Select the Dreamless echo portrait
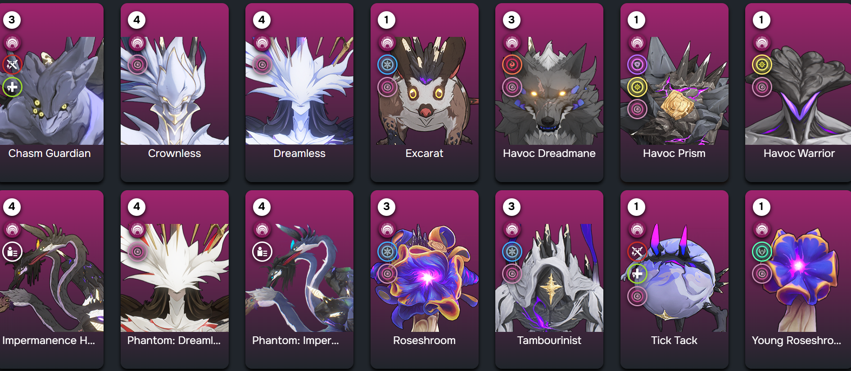851x371 pixels. [299, 91]
